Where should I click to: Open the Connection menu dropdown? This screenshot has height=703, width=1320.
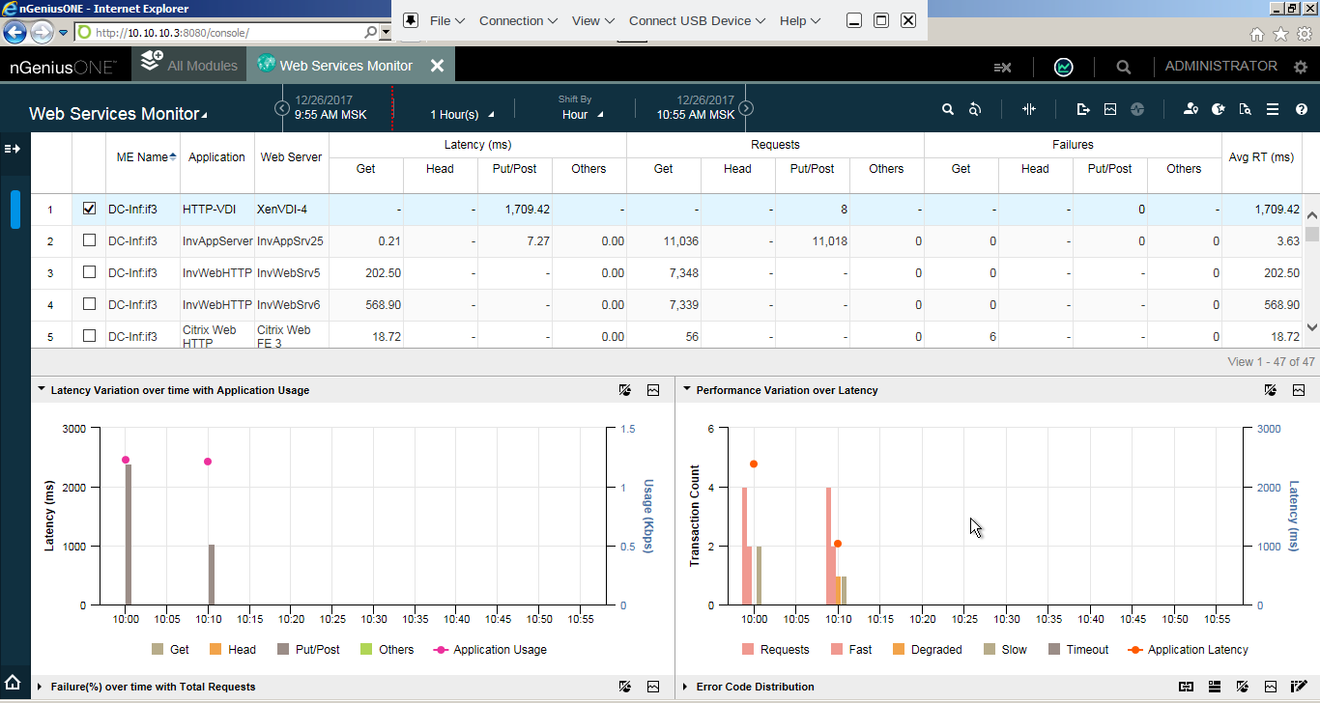coord(518,20)
